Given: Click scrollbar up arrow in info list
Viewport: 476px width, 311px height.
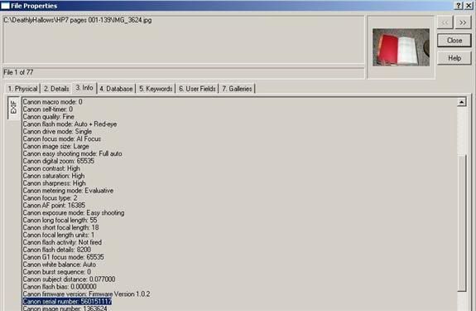Looking at the screenshot, I should click(461, 103).
